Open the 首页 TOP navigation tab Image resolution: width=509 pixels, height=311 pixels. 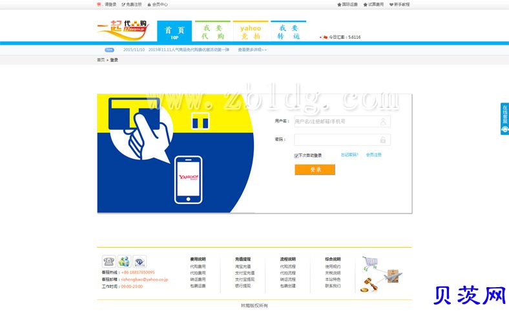click(174, 32)
